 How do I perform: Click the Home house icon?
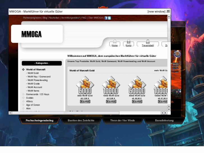click(114, 41)
